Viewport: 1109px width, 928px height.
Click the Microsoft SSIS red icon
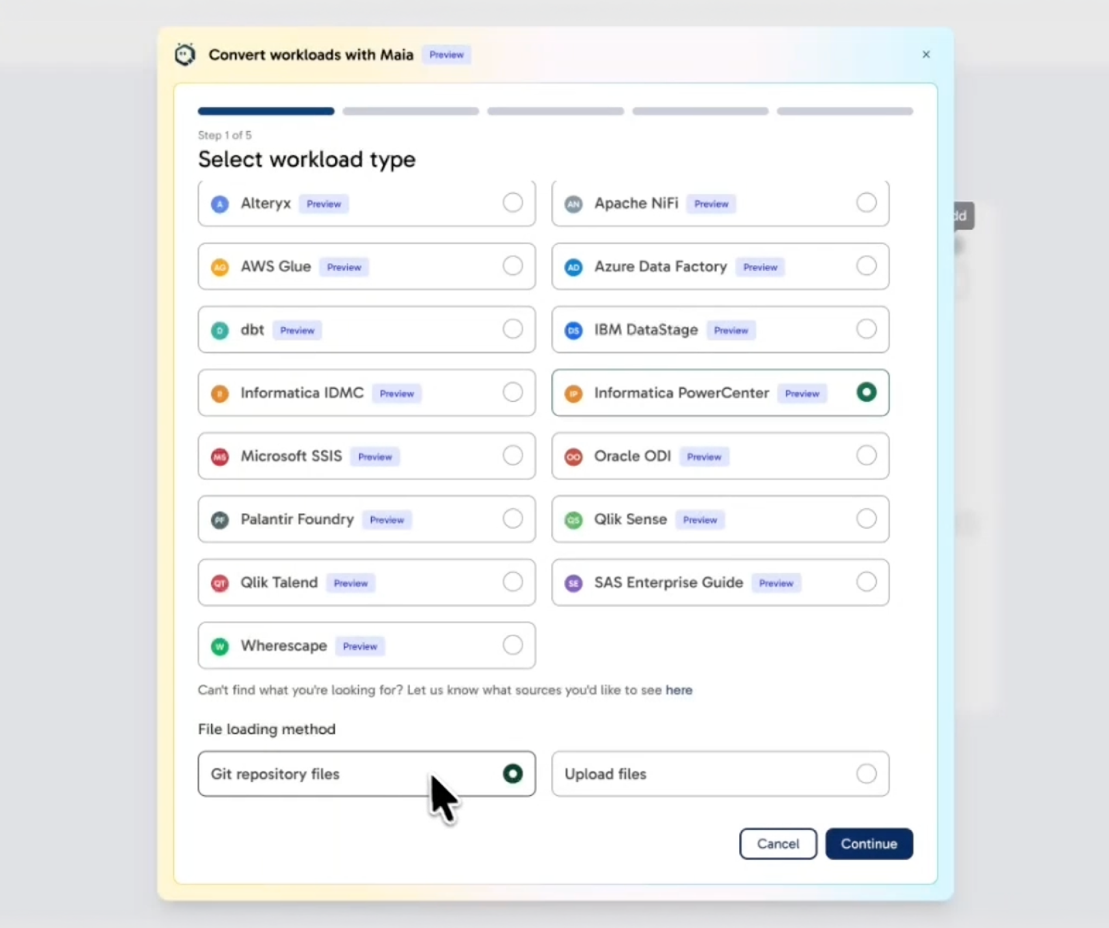click(220, 457)
